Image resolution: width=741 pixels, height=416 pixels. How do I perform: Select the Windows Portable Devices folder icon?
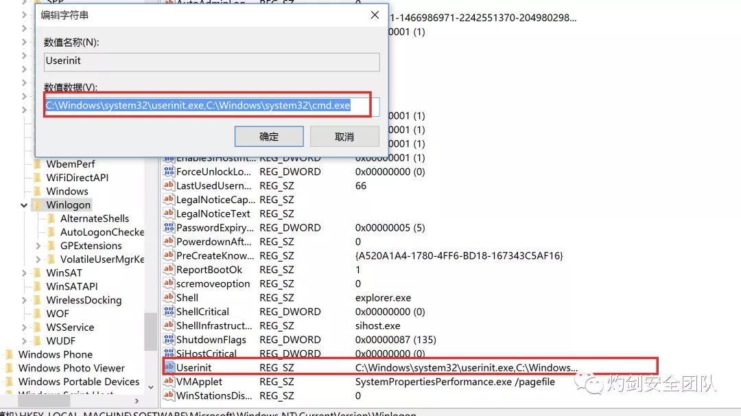(x=10, y=382)
